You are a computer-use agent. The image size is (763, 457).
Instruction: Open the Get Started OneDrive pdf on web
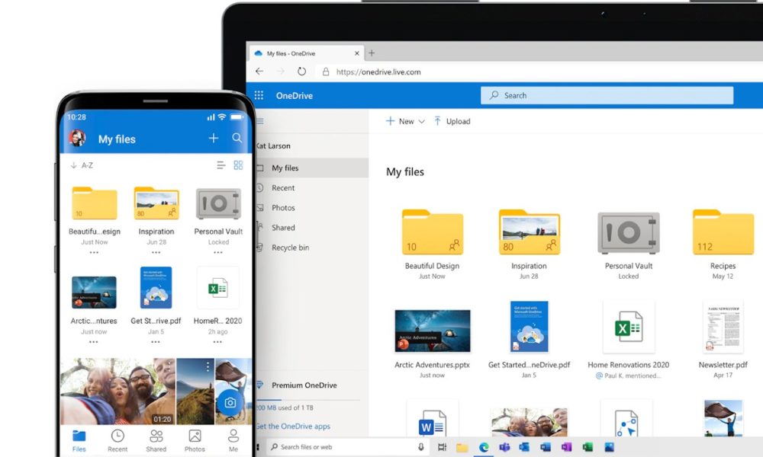[x=529, y=326]
